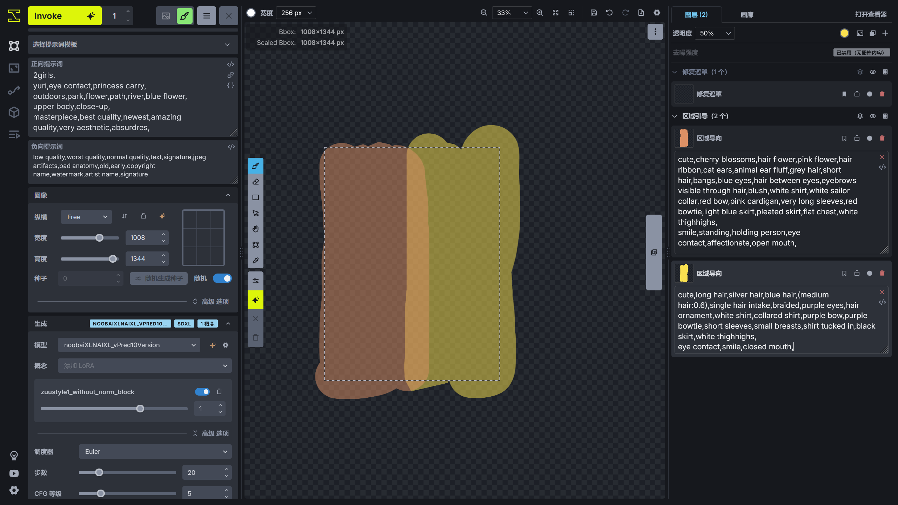Disable the zuustyle1_without_norm_block LoRA toggle
Viewport: 898px width, 505px height.
pos(202,392)
